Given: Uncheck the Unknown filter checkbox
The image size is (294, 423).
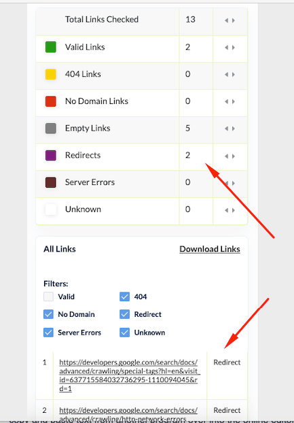Looking at the screenshot, I should point(124,333).
